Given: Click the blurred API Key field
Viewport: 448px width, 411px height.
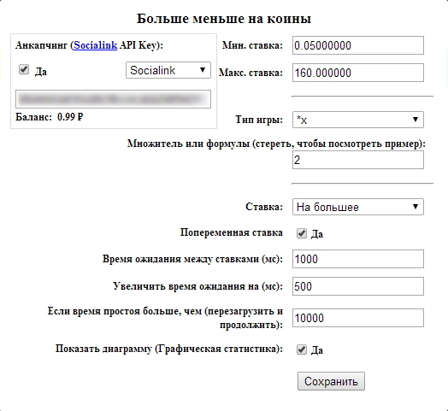Looking at the screenshot, I should tap(113, 99).
